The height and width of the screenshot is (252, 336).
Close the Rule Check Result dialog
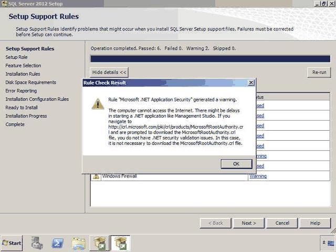(x=251, y=83)
